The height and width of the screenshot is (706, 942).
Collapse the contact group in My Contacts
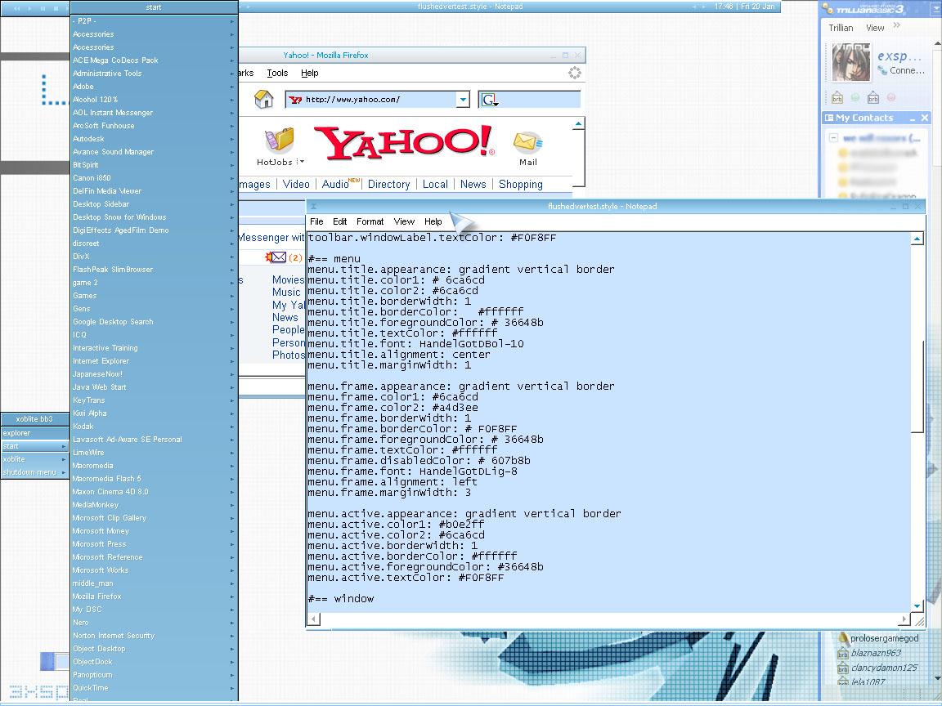click(833, 137)
